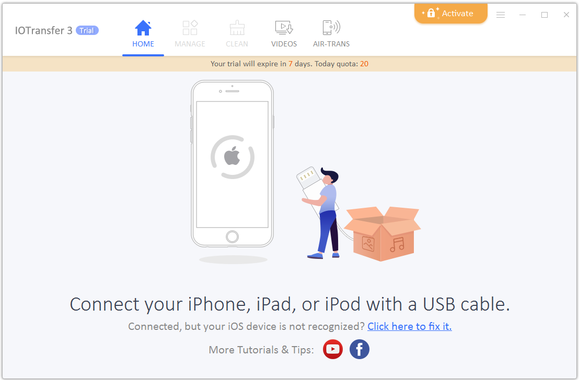Click the blue HOME house icon

point(143,28)
